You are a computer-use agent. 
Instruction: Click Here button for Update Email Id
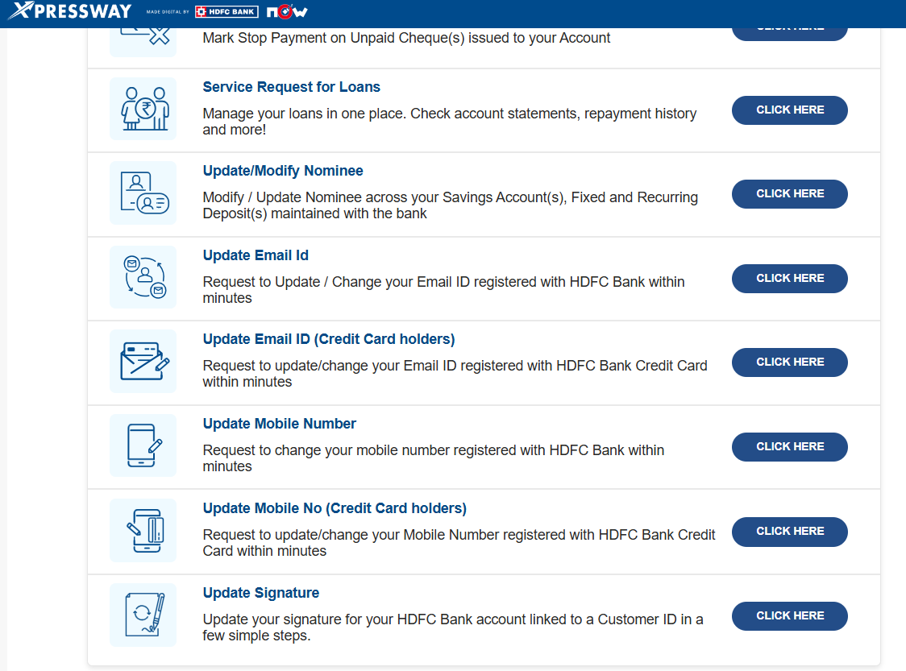790,279
